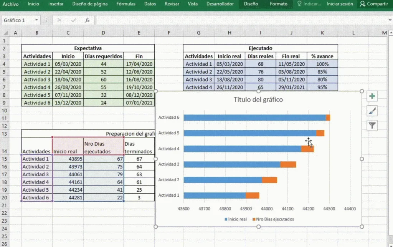Open the Diseño de página tab
393x247 pixels.
pyautogui.click(x=90, y=4)
